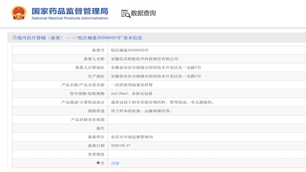The height and width of the screenshot is (172, 306).
Task: Select the value 皖庆械备20200020号 in the table
Action: pyautogui.click(x=130, y=50)
